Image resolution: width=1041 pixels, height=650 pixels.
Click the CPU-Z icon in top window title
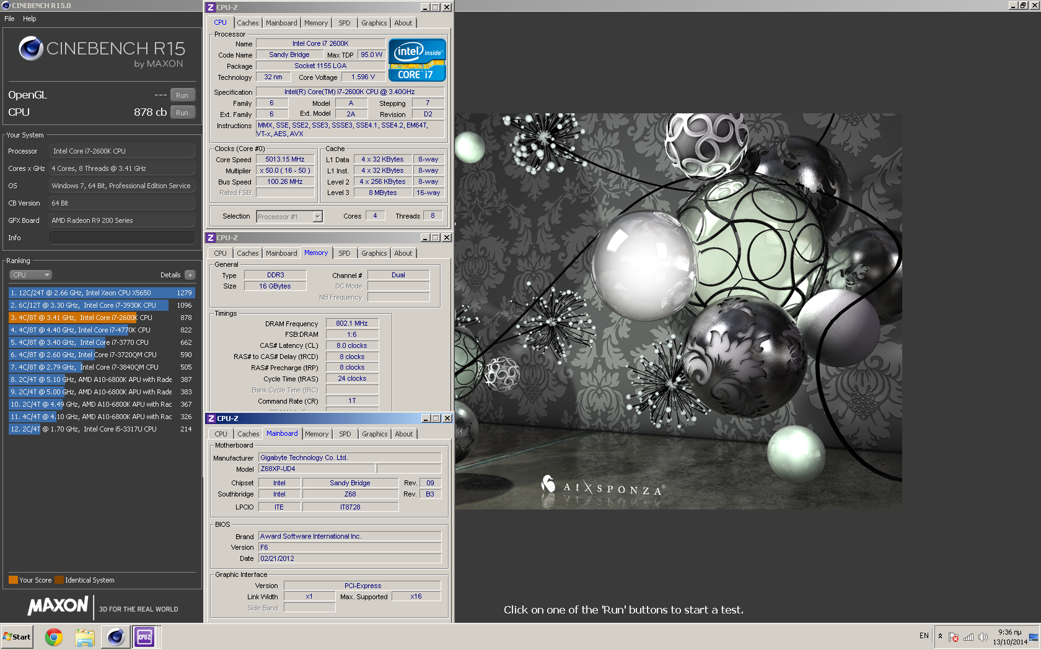pyautogui.click(x=211, y=7)
